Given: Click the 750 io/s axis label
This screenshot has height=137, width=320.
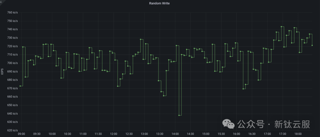Looking at the screenshot, I should coord(12,21).
